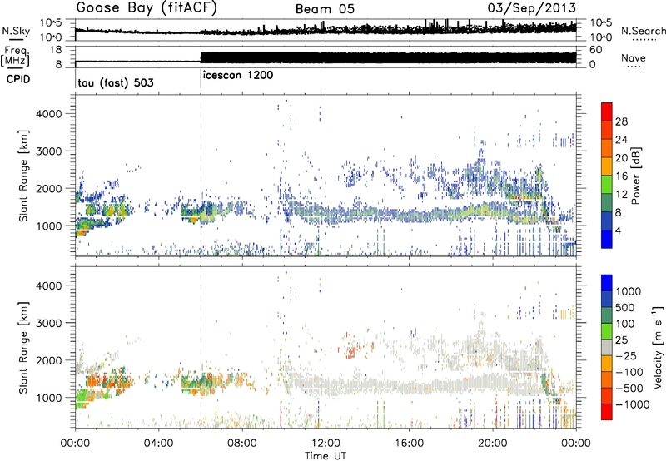Click the '12:00' time axis tick label

(x=326, y=444)
